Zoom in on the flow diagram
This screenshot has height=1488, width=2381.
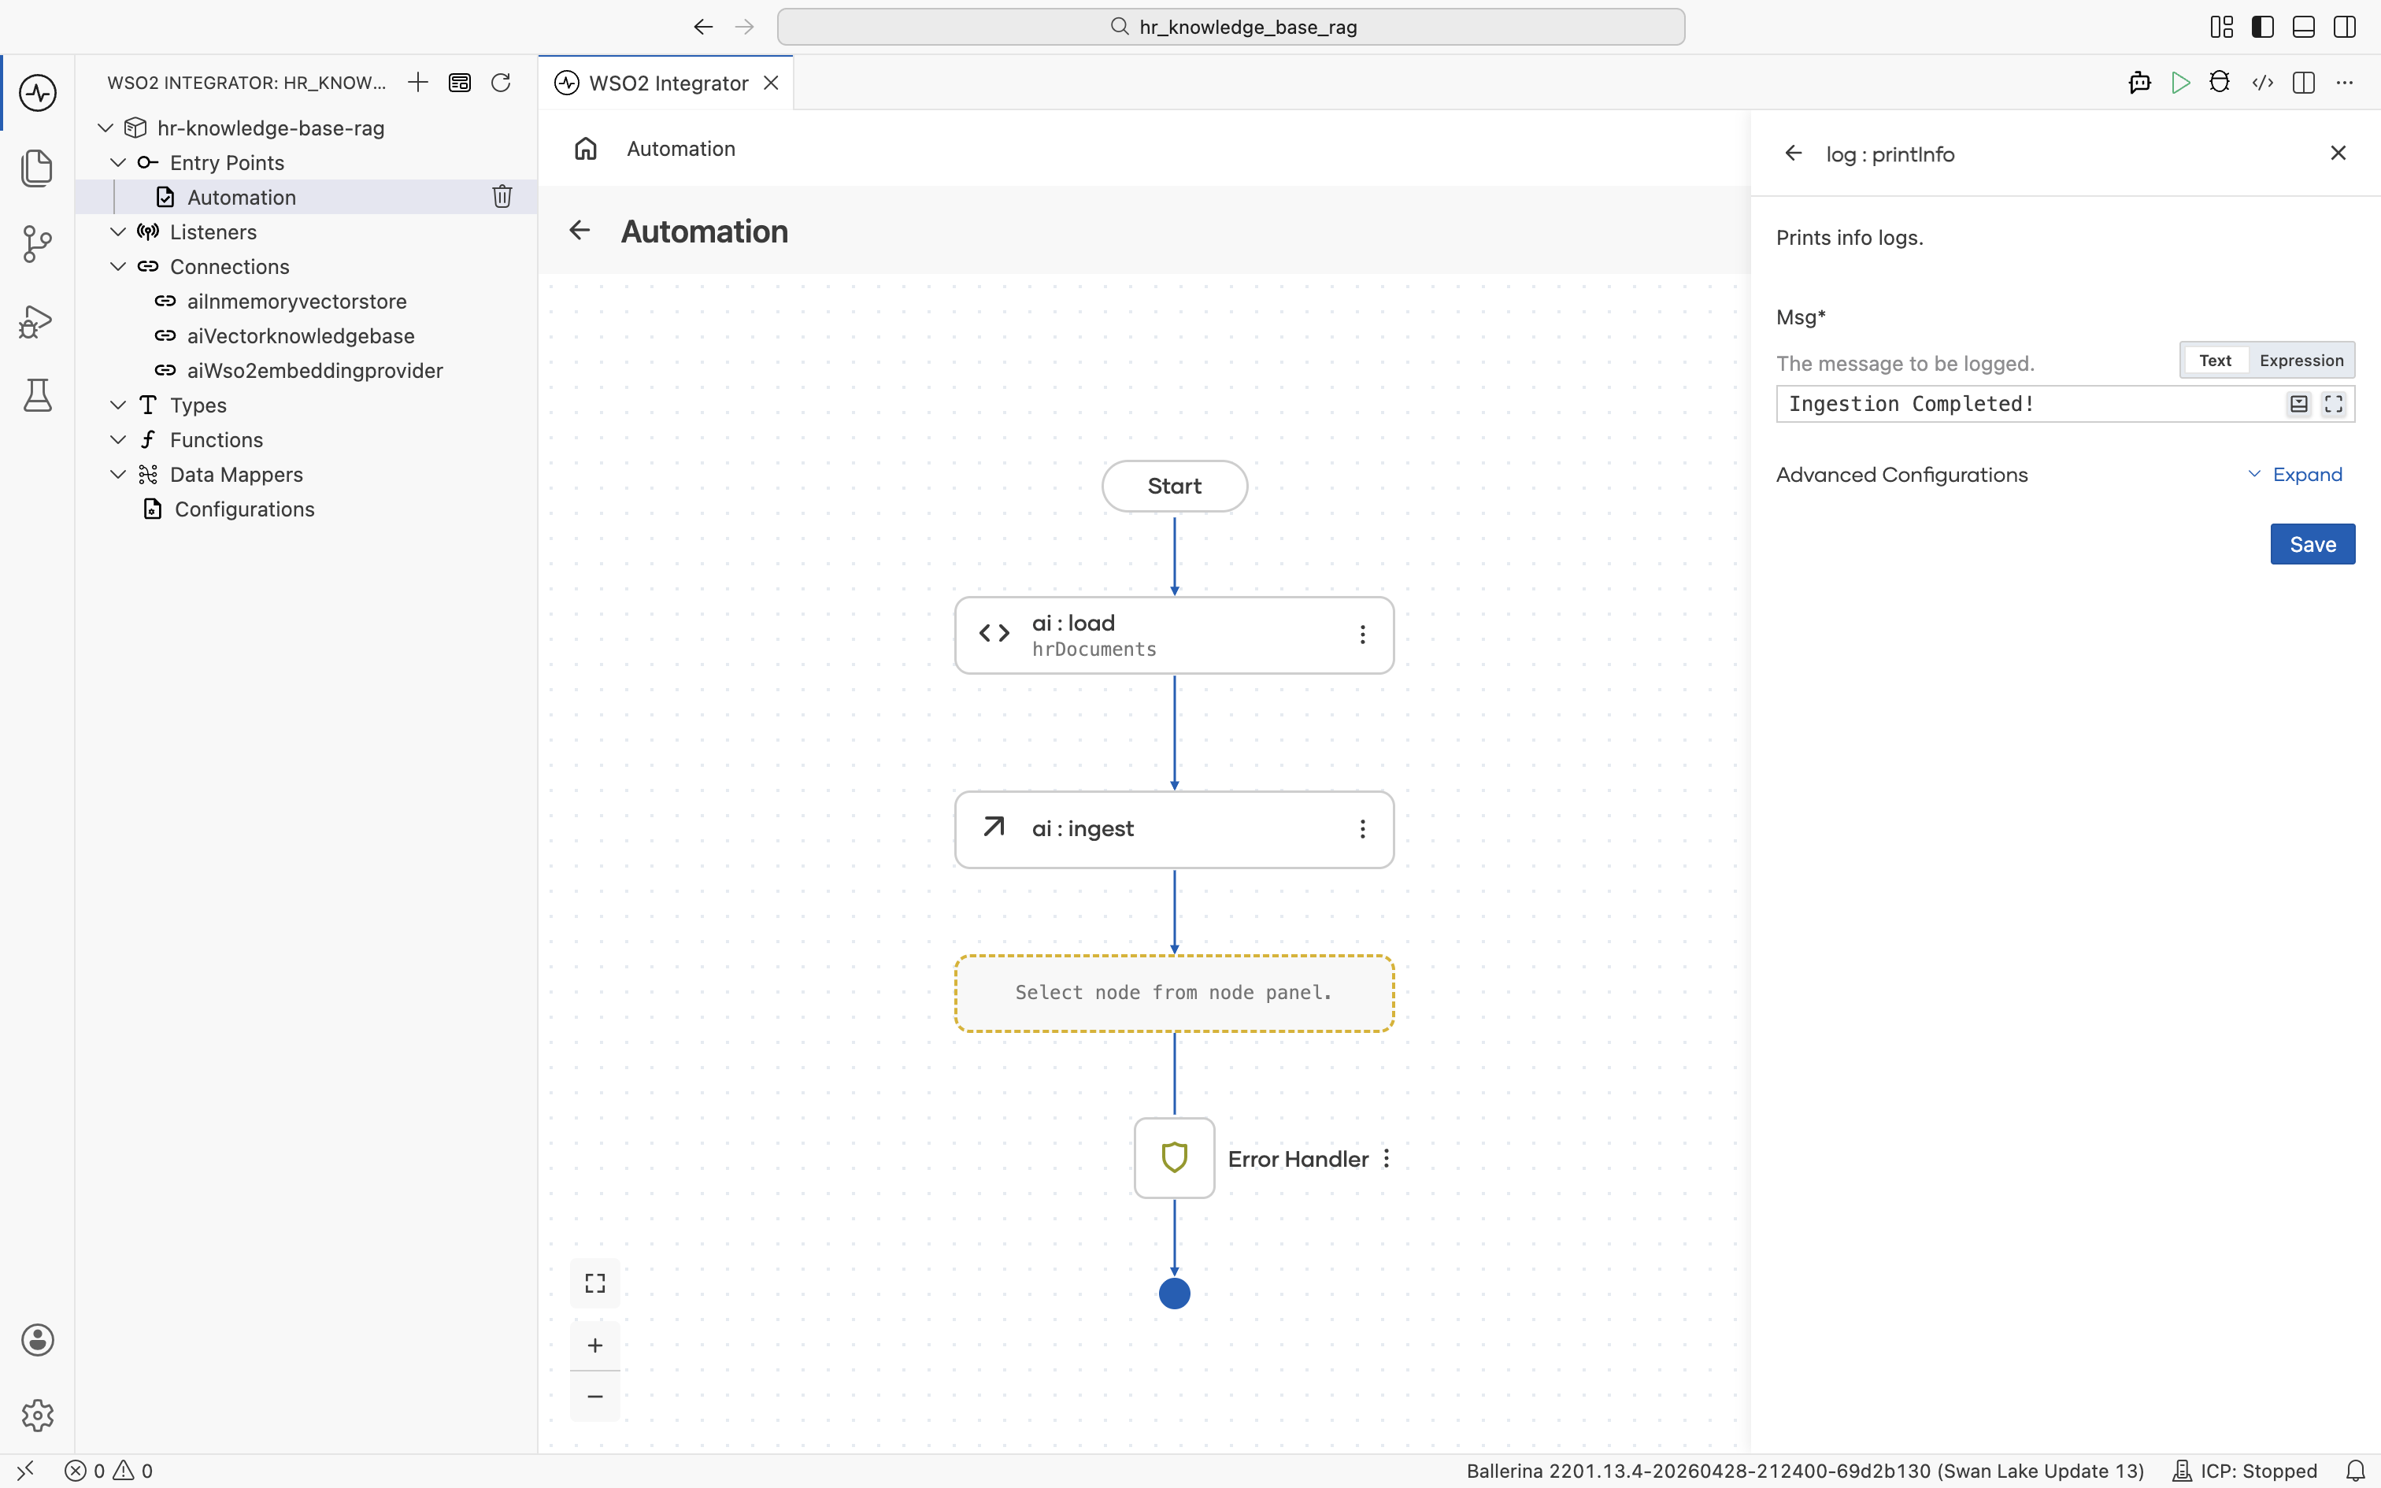tap(595, 1345)
